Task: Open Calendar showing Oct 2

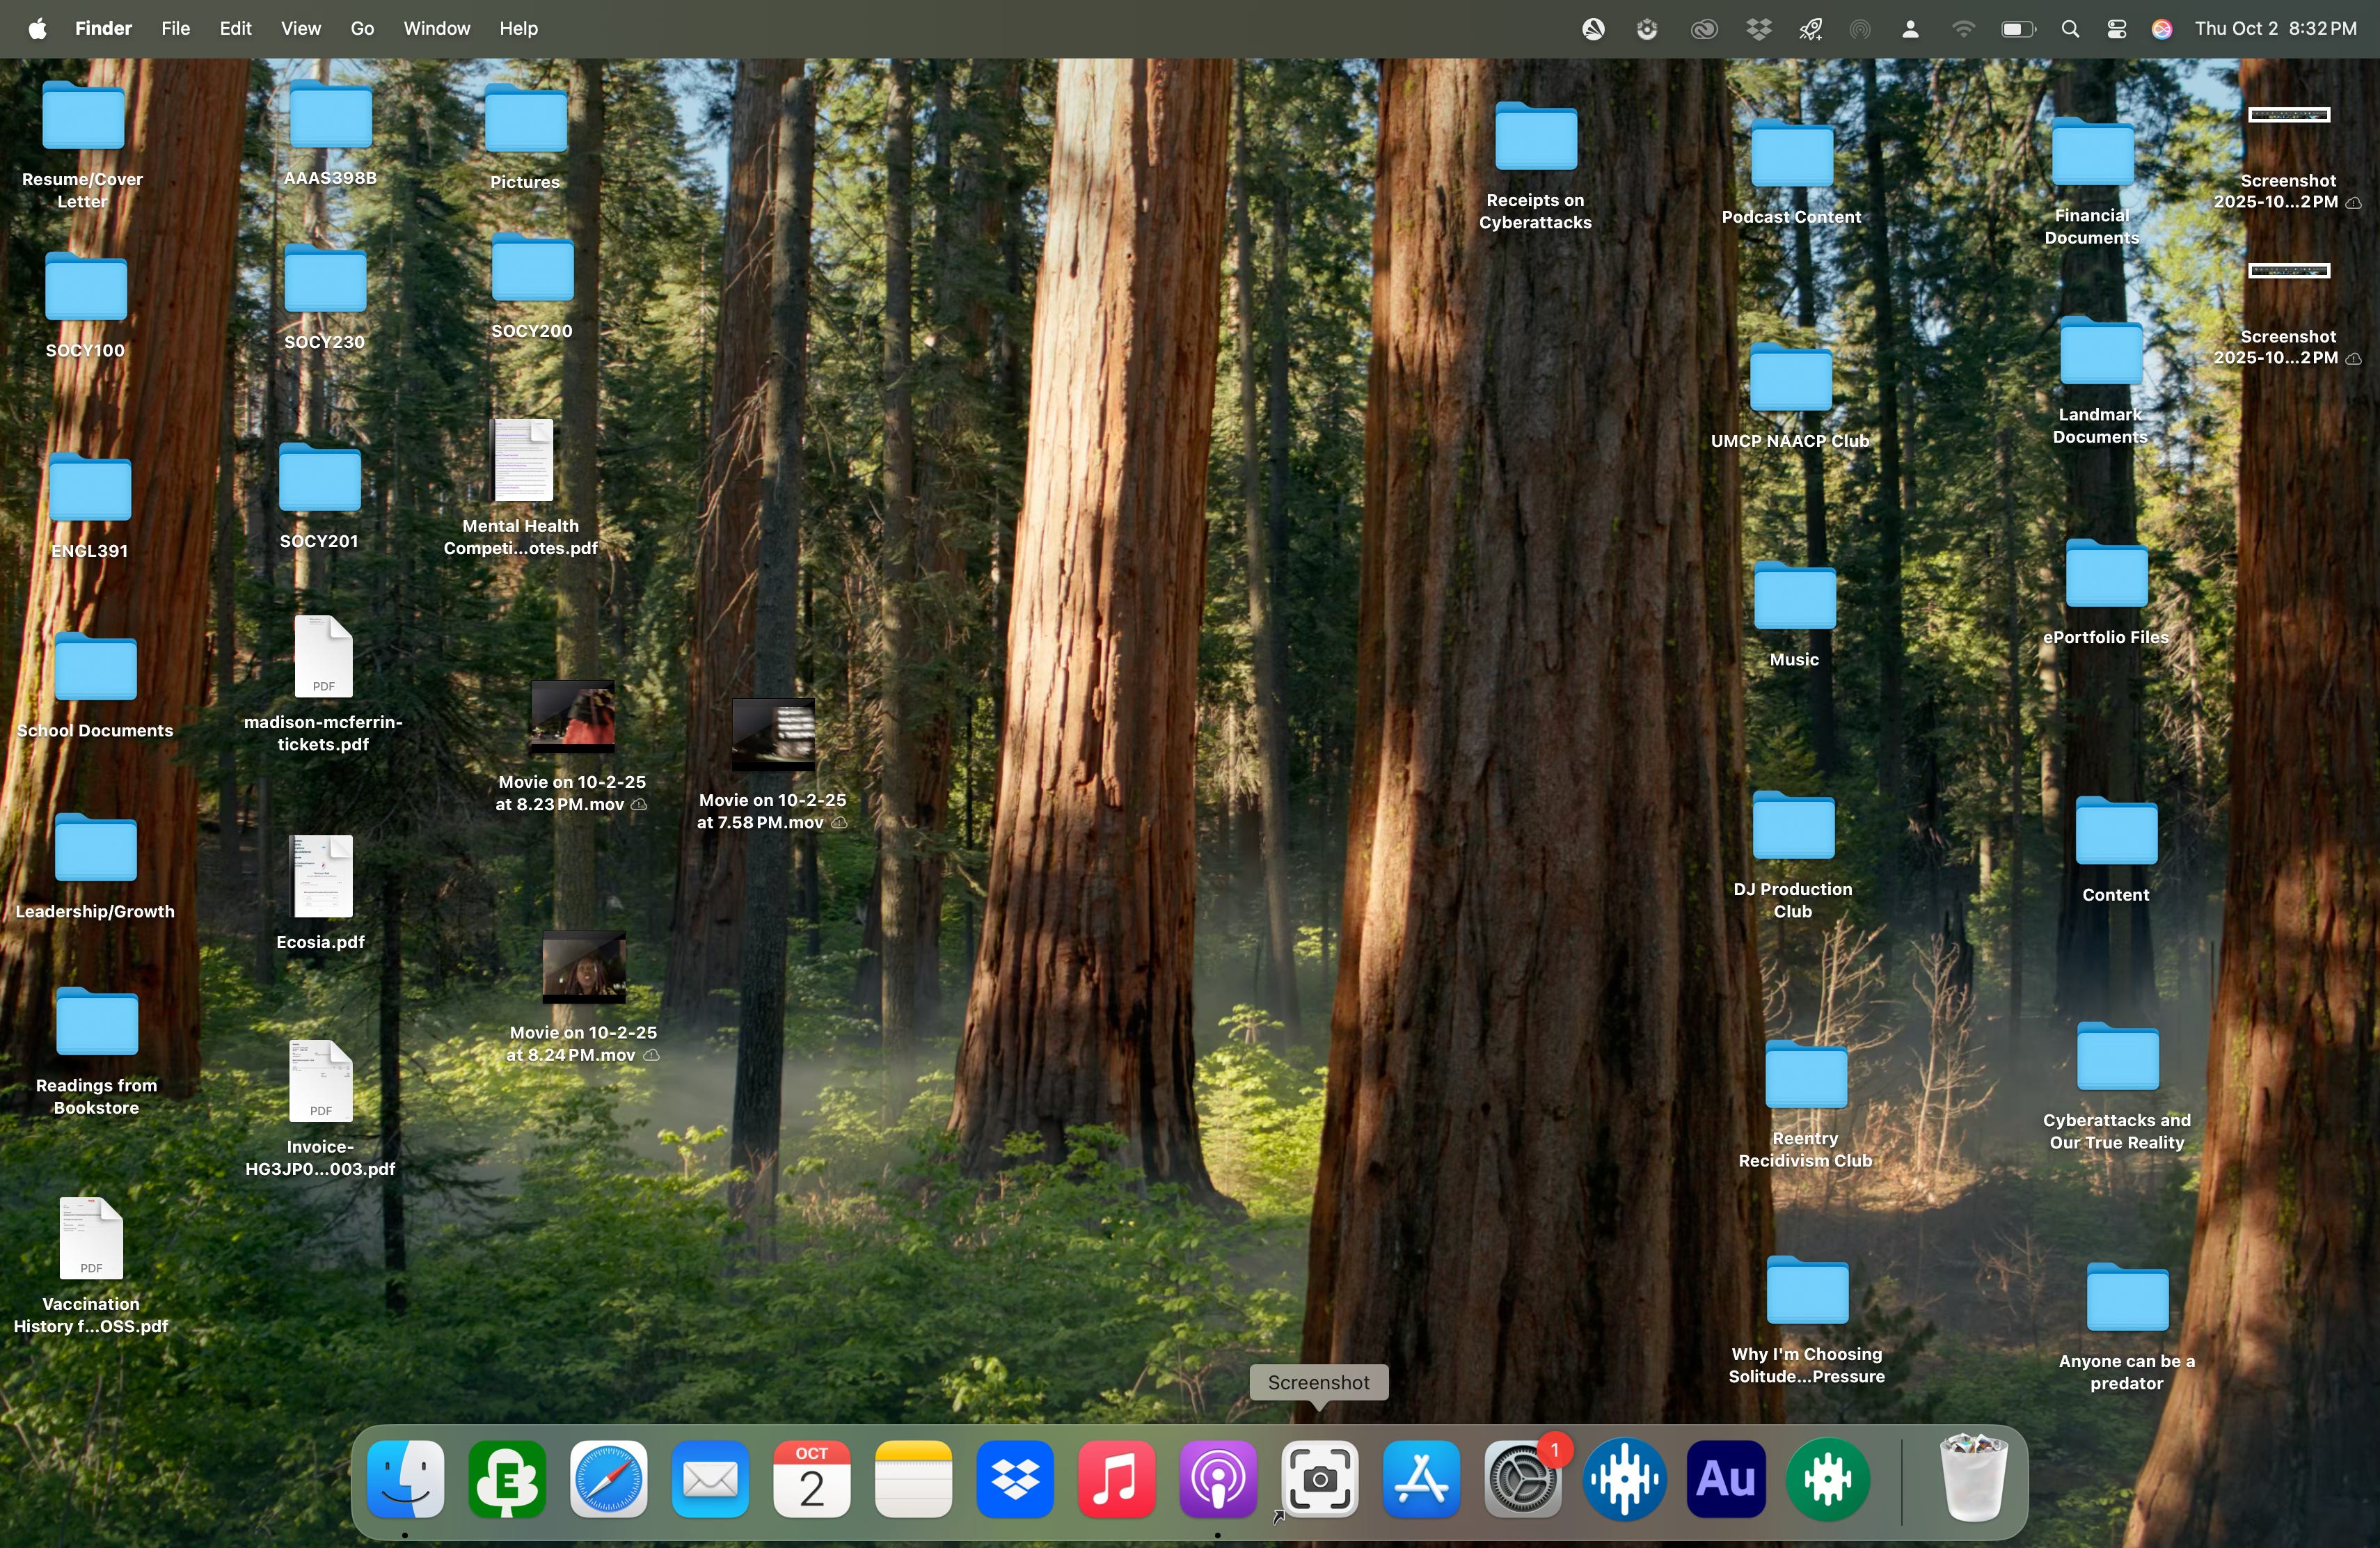Action: [x=811, y=1479]
